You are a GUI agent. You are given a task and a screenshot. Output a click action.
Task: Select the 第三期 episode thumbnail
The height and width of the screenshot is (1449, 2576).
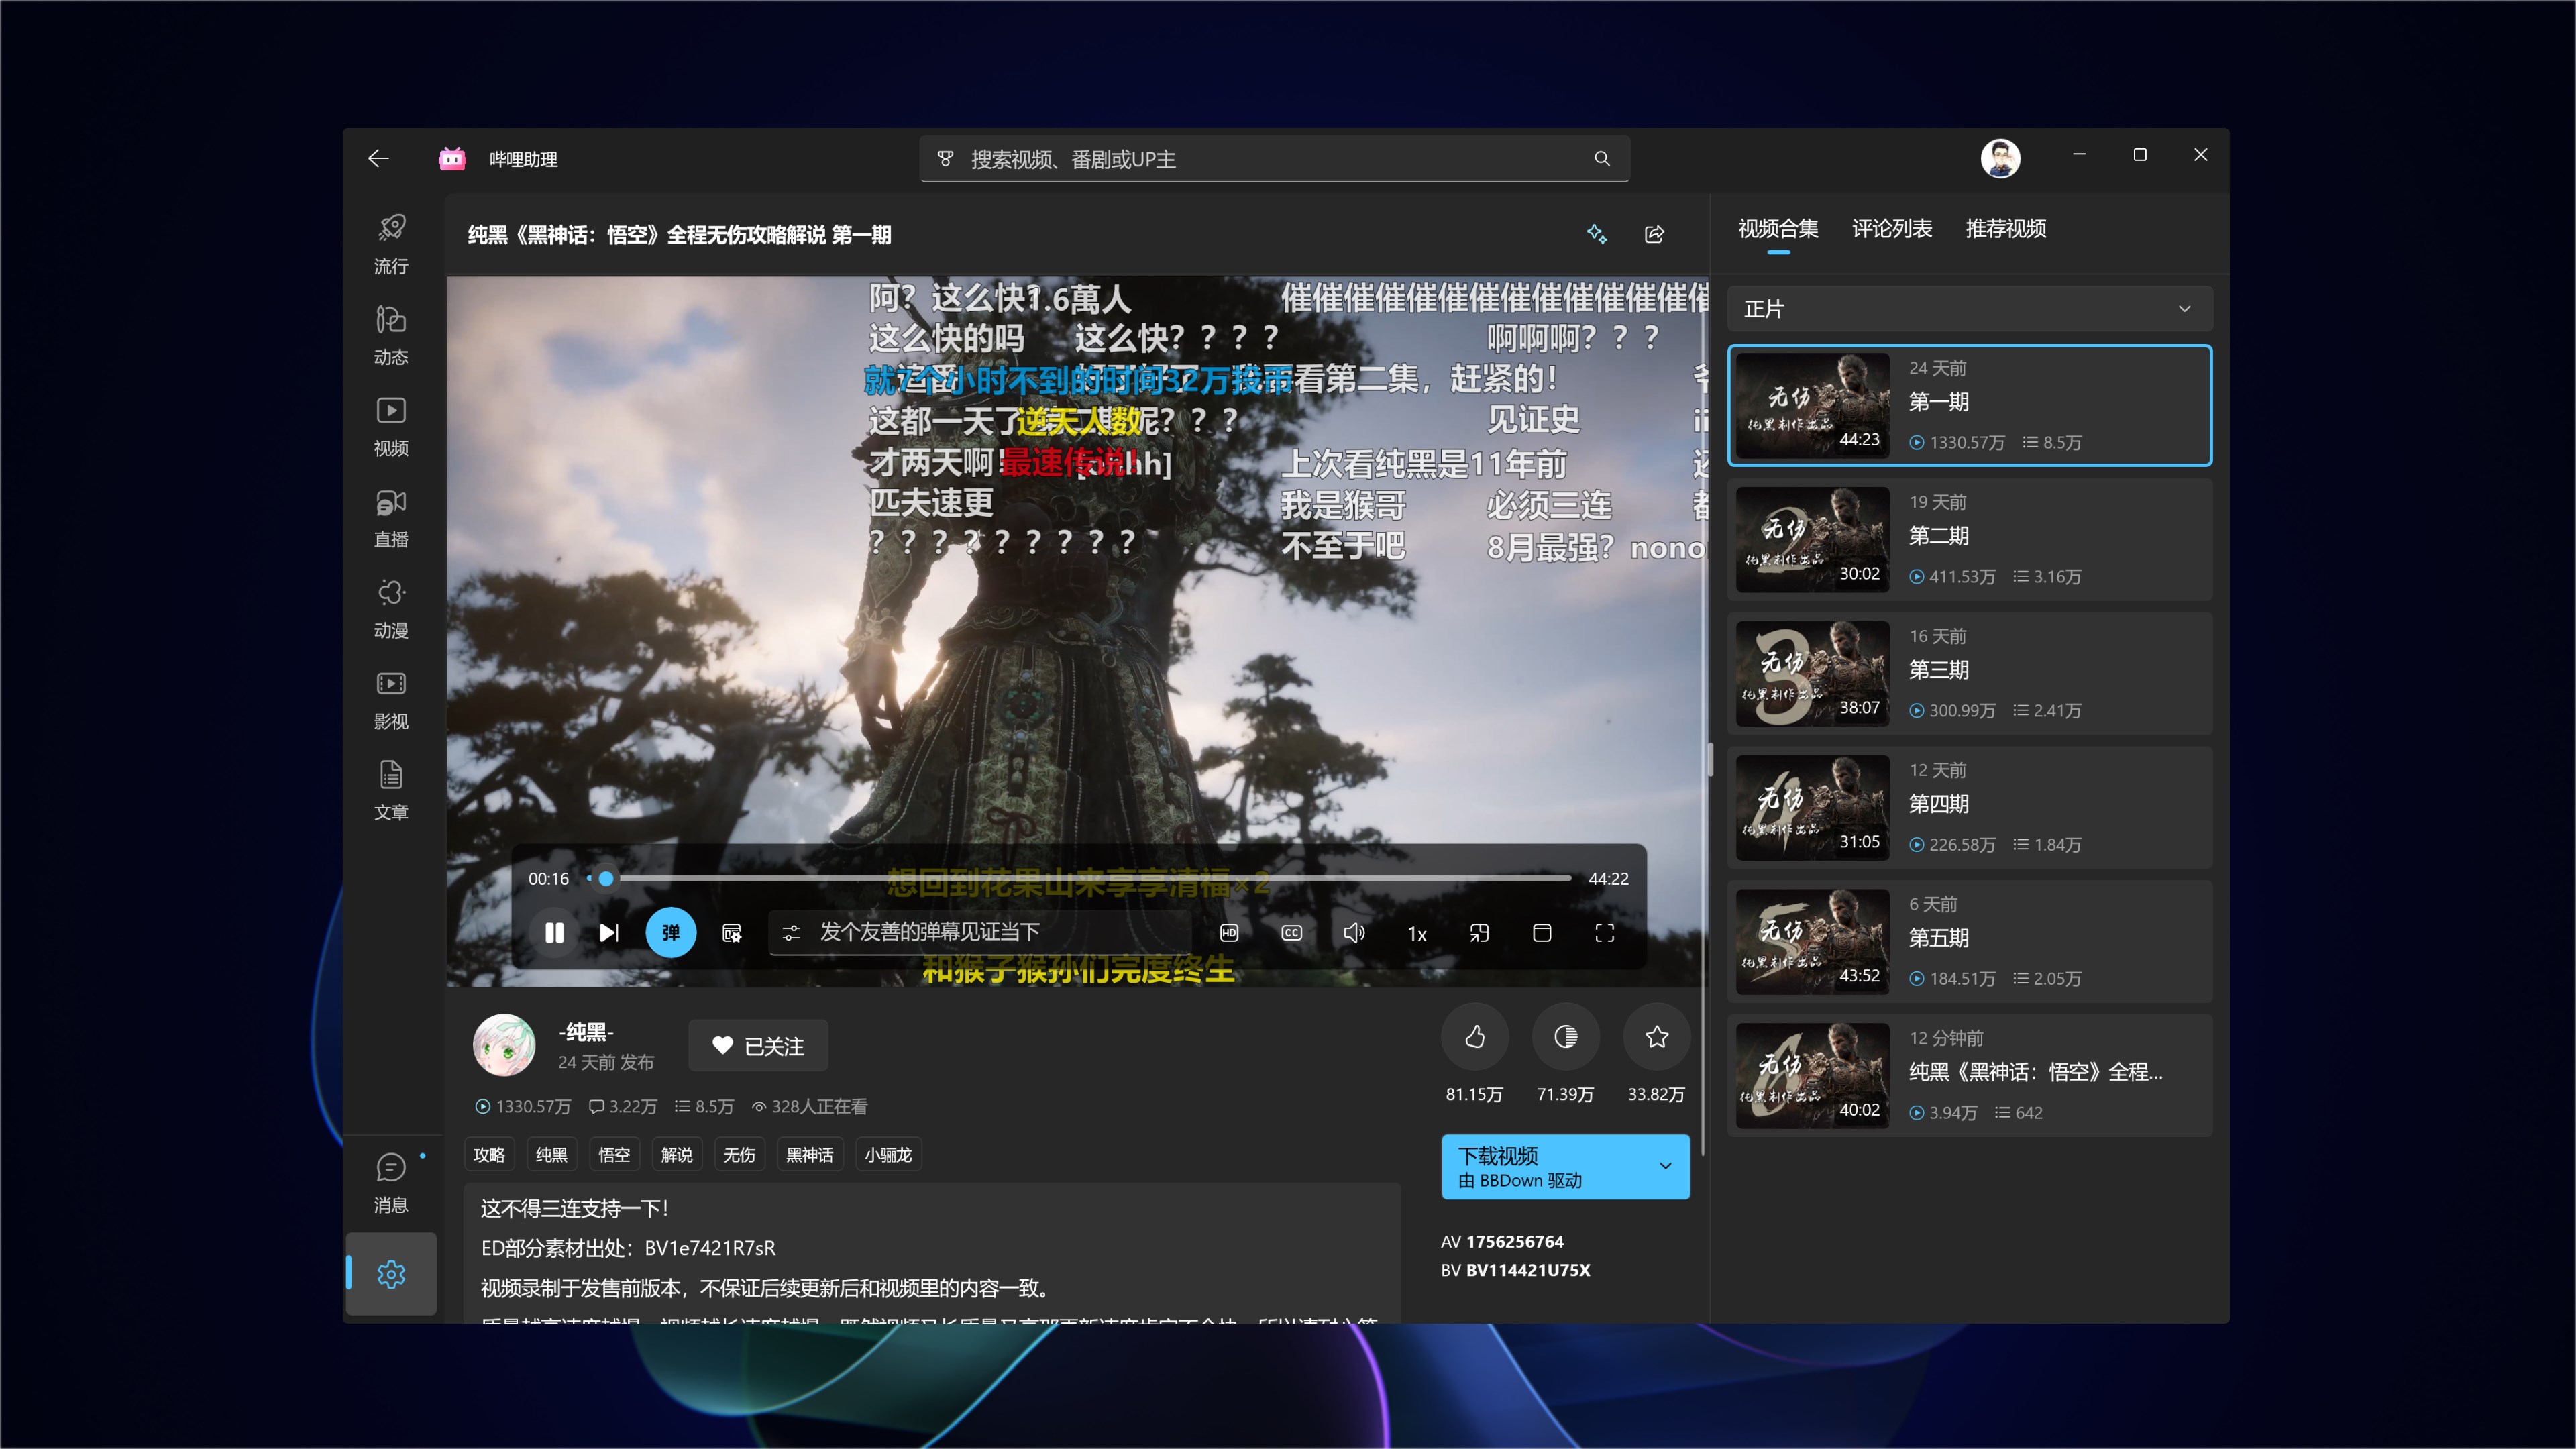point(1812,674)
